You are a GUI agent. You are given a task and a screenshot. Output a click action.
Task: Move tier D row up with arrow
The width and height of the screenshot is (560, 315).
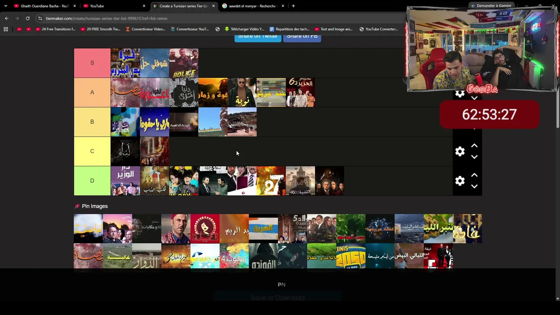(474, 175)
